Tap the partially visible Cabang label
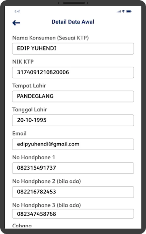 click(x=22, y=226)
